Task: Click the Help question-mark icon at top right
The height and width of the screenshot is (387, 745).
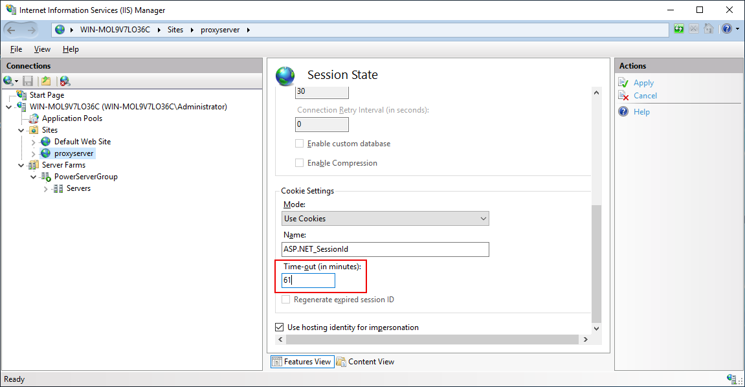Action: click(x=726, y=29)
